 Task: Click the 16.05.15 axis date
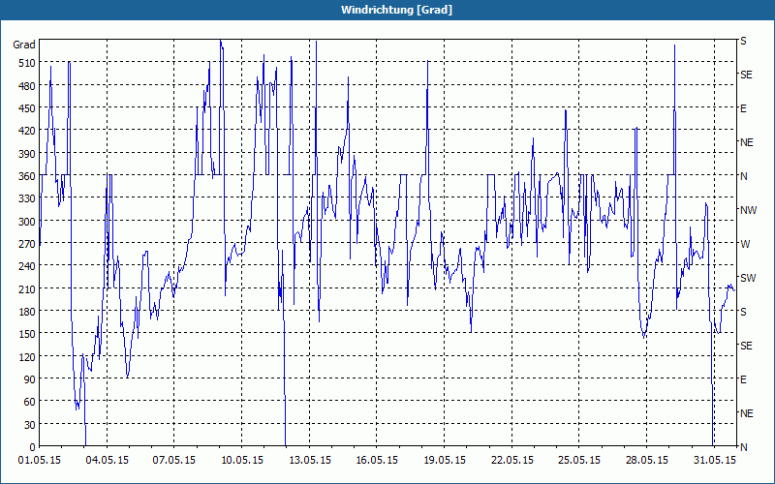[377, 461]
